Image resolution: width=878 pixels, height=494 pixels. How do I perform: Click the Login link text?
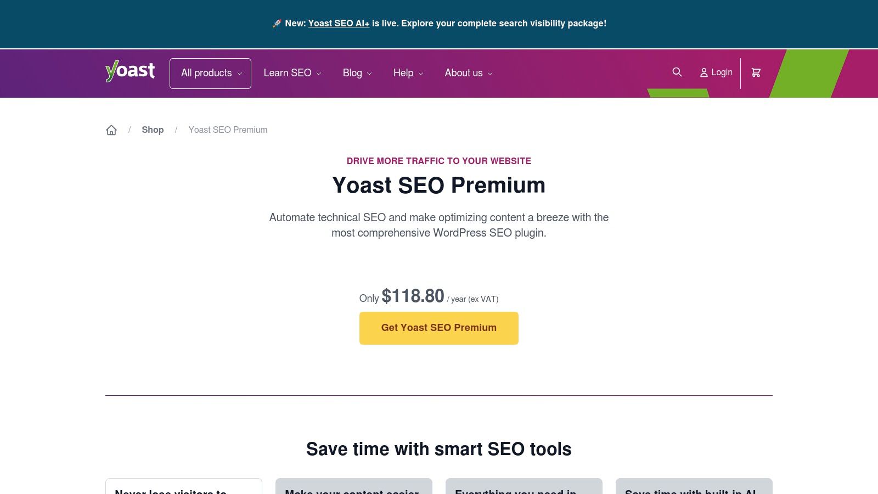pyautogui.click(x=722, y=72)
